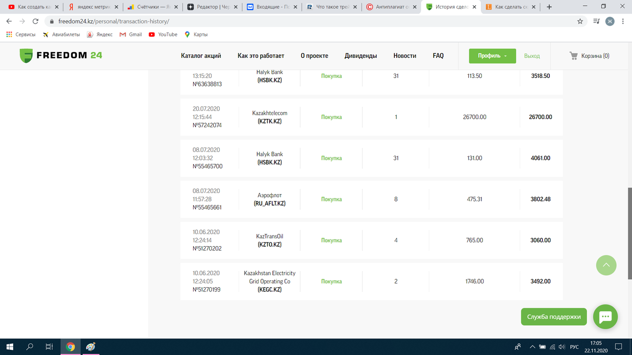Open Дивиденды menu item
632x355 pixels.
(x=361, y=56)
